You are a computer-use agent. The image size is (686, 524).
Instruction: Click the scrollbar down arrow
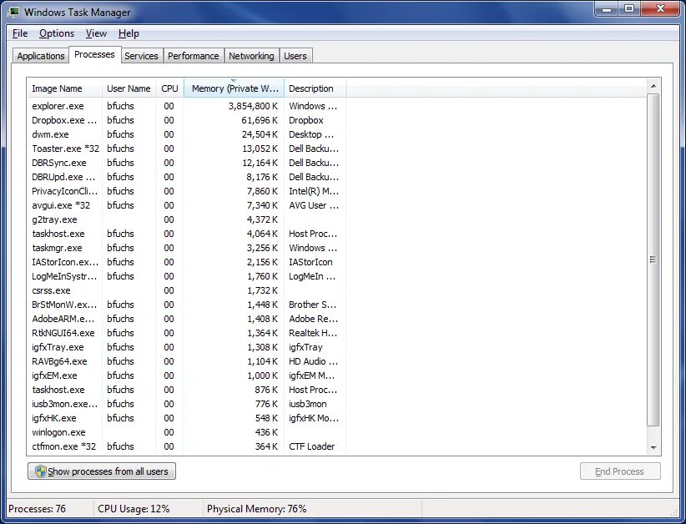tap(653, 447)
